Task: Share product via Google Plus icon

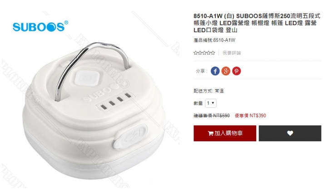Action: point(226,71)
